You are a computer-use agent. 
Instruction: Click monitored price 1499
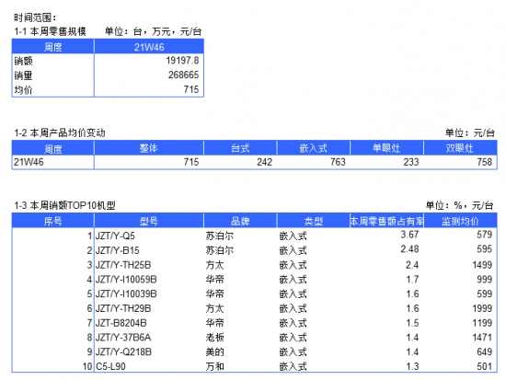(482, 265)
